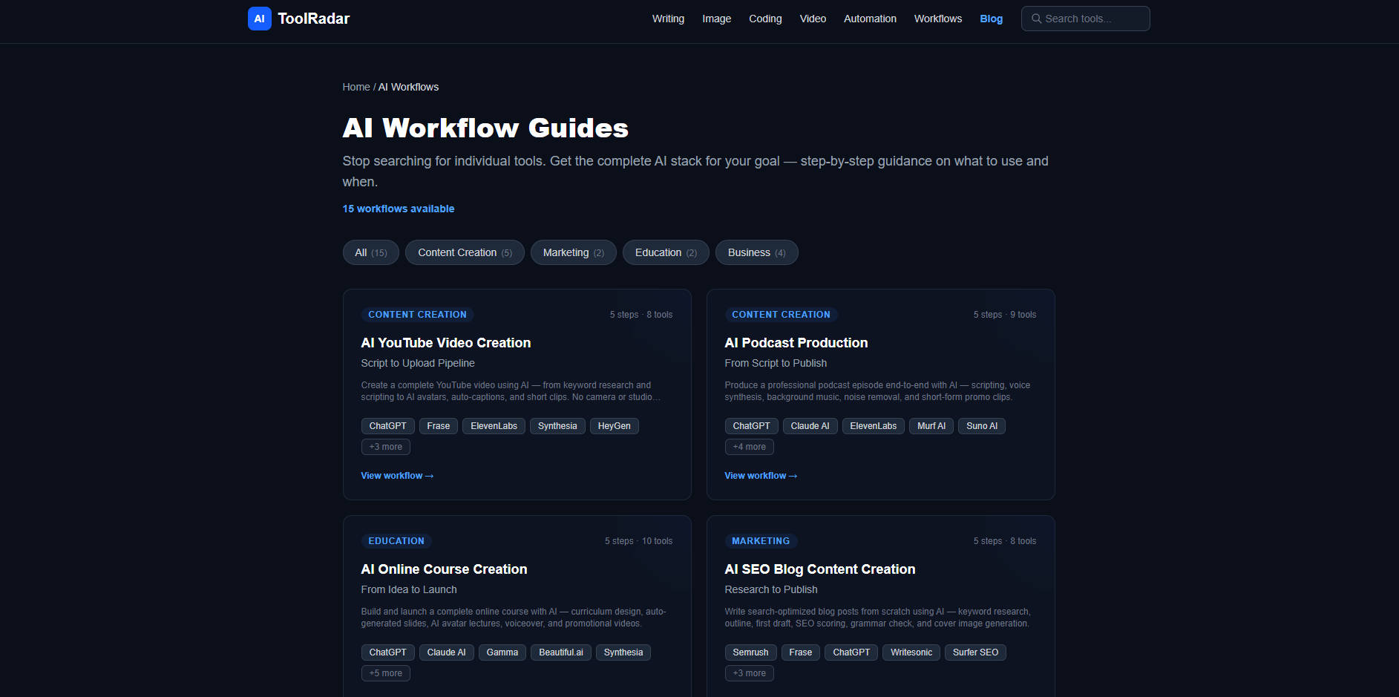Click Synthesia tag in YouTube card

tap(557, 426)
